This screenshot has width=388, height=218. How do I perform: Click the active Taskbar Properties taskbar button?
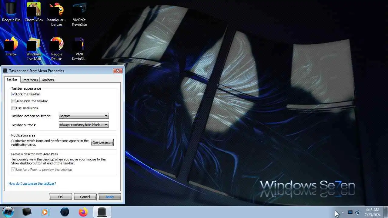click(102, 212)
